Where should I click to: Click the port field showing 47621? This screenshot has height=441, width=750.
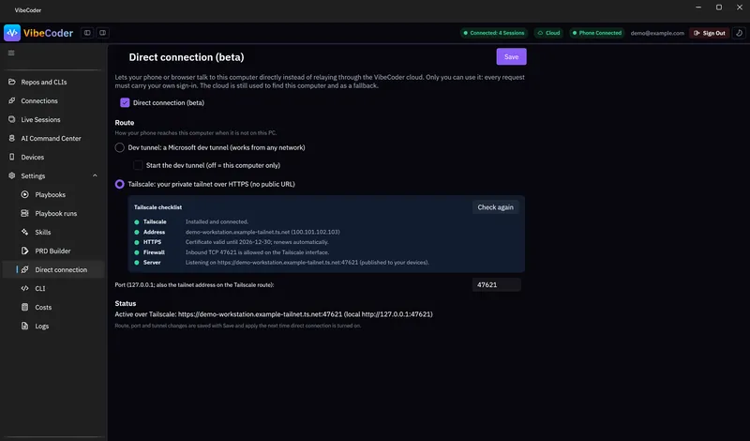tap(497, 284)
